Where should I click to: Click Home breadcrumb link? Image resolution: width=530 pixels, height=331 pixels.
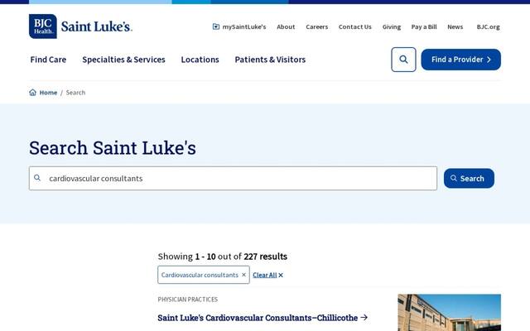pyautogui.click(x=48, y=93)
